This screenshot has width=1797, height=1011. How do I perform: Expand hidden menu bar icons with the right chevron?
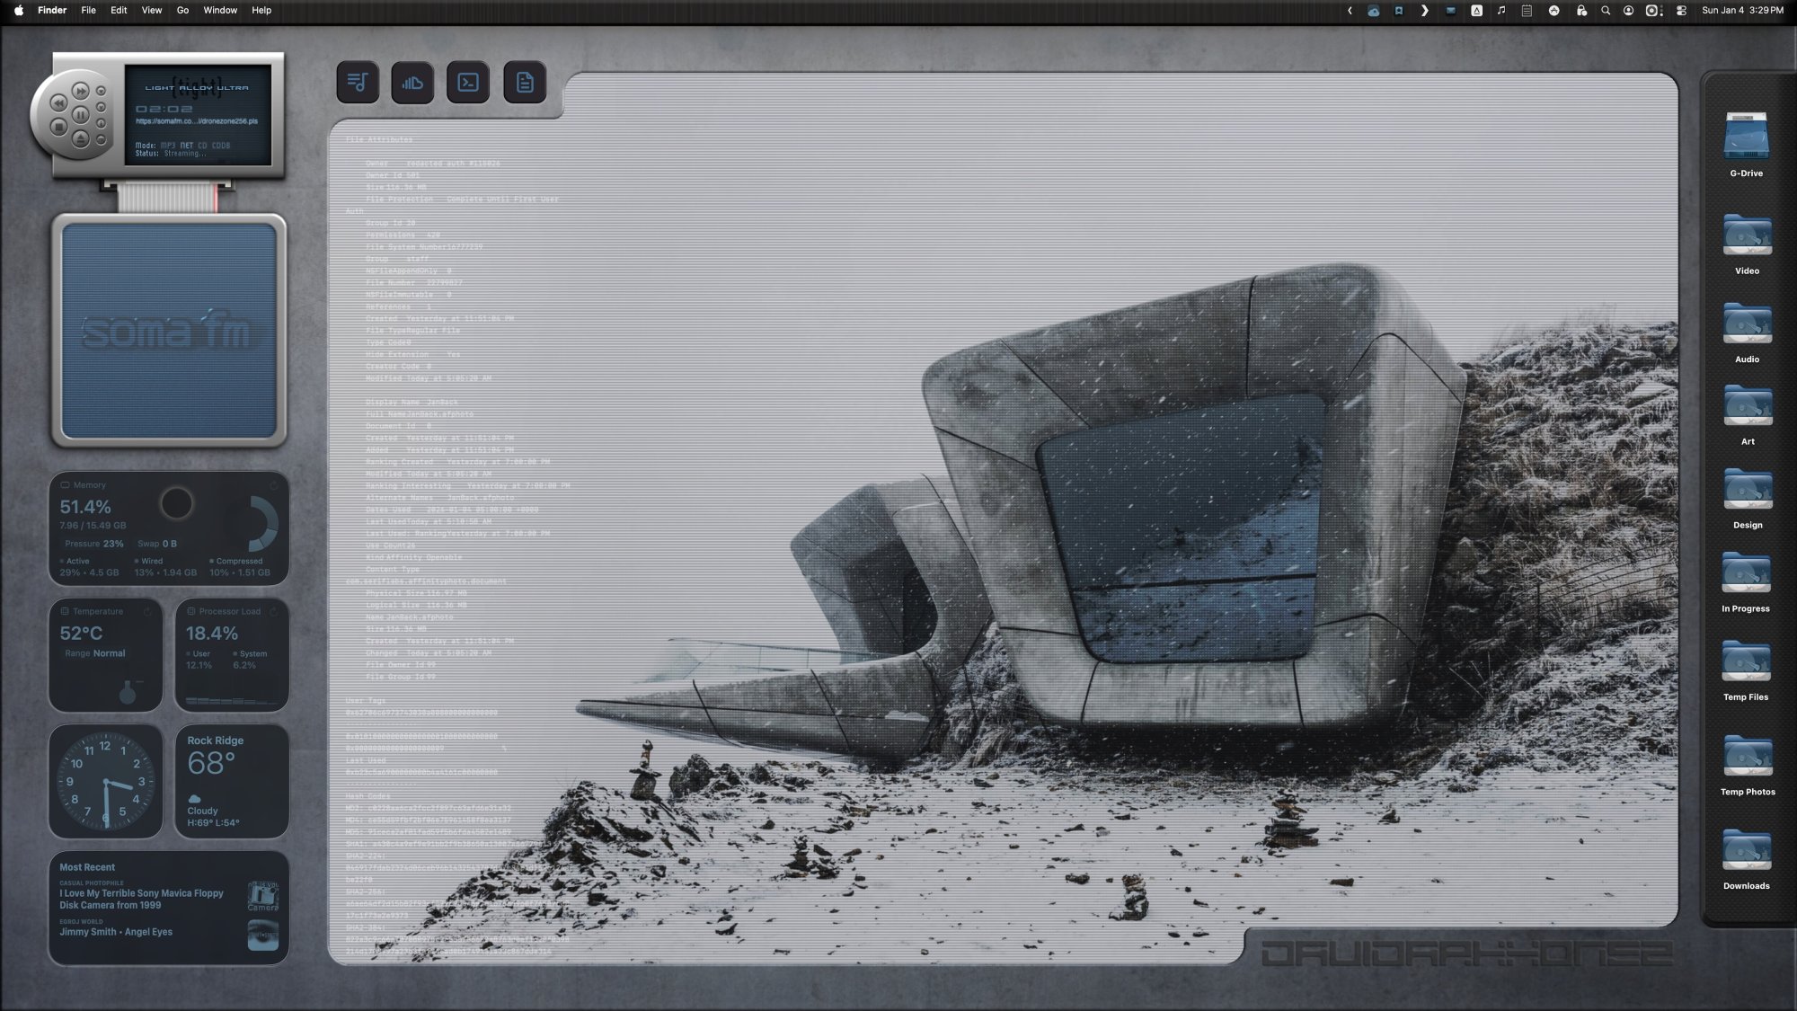click(1425, 10)
